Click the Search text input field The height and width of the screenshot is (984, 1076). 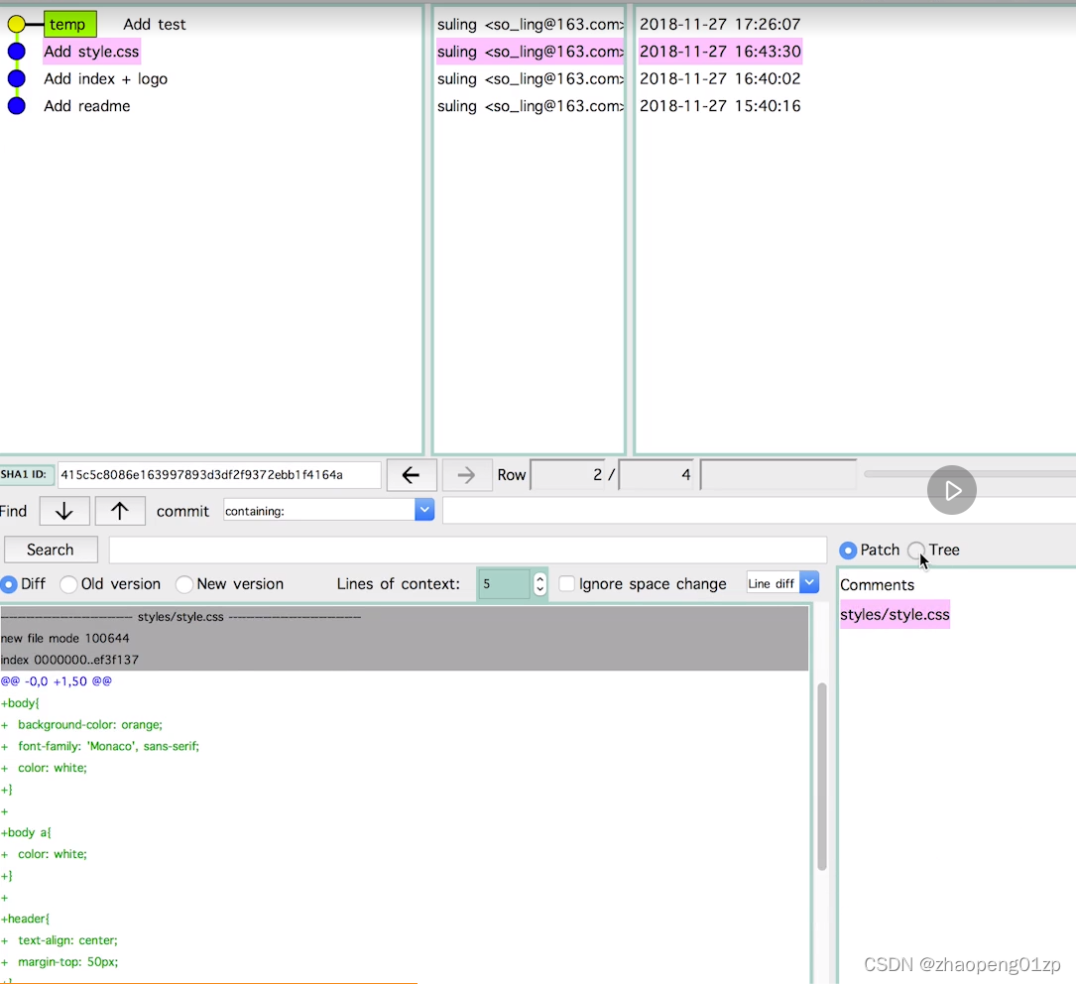coord(467,550)
